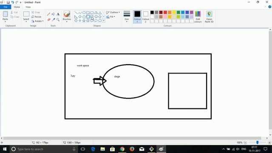Pick the yellow colour swatch
Image resolution: width=272 pixels, height=153 pixels.
coord(174,12)
